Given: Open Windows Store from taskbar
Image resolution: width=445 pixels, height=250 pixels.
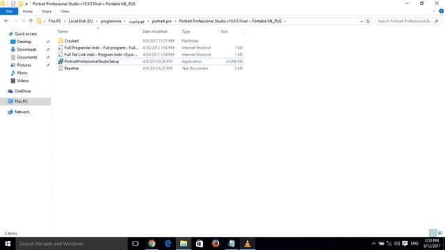Looking at the screenshot, I should (x=200, y=244).
